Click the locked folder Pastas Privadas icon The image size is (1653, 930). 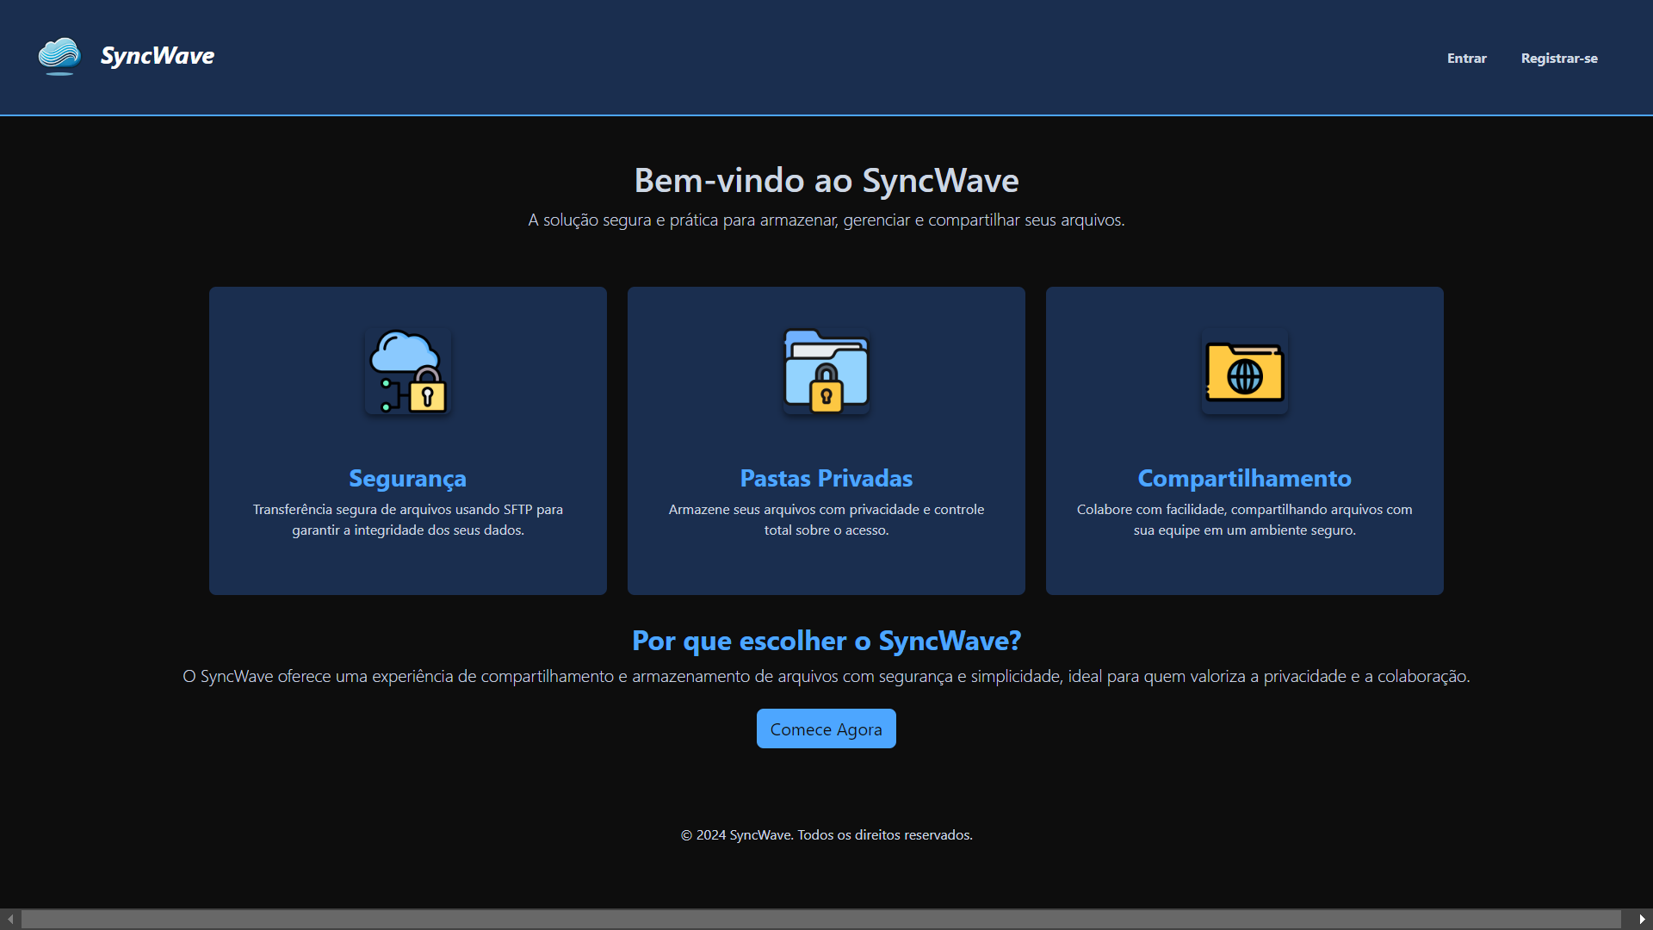(826, 372)
